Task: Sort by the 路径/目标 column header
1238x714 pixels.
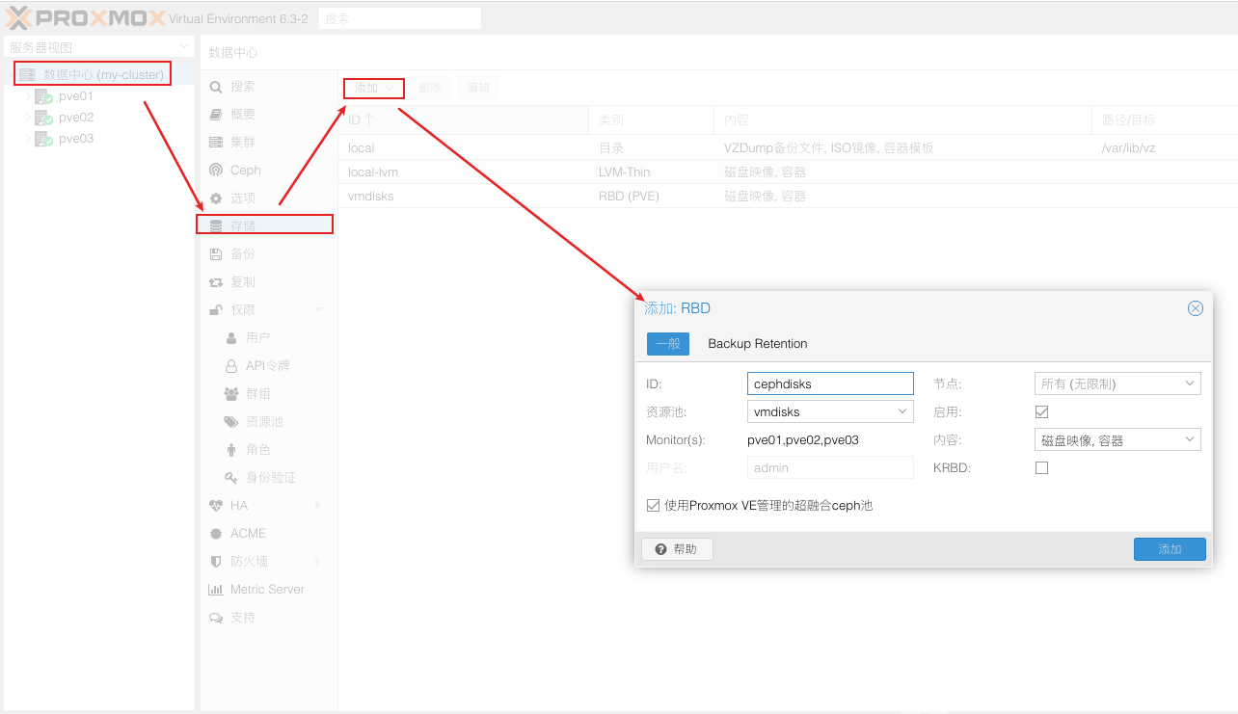Action: [1166, 120]
